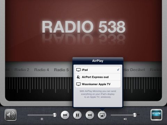Screen dimensions: 167x125
Task: Pause the radio playback
Action: [x=77, y=115]
